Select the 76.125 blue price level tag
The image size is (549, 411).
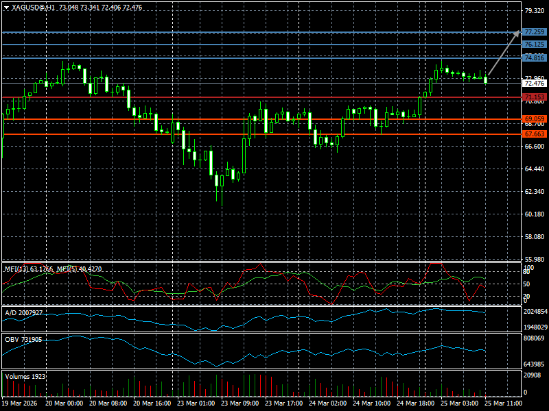pyautogui.click(x=534, y=45)
